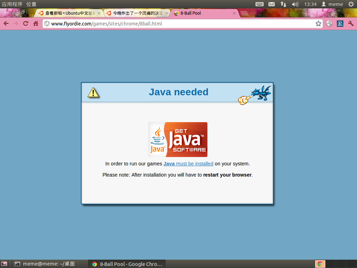The height and width of the screenshot is (268, 357).
Task: Click the 'restart your browser' bold text
Action: [227, 175]
